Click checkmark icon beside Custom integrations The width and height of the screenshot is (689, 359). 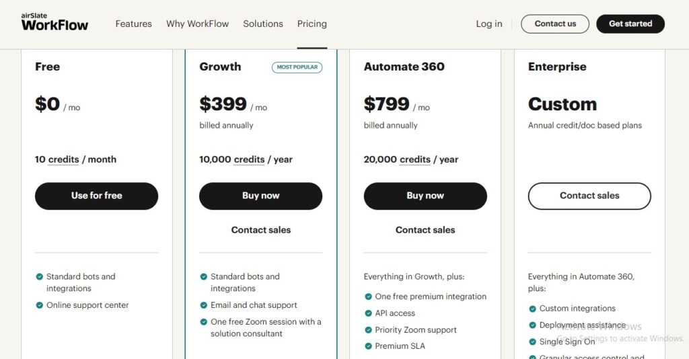(532, 309)
